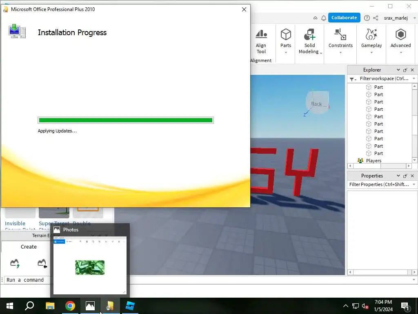This screenshot has width=418, height=314.
Task: Open the command bar history dropdown
Action: click(414, 280)
